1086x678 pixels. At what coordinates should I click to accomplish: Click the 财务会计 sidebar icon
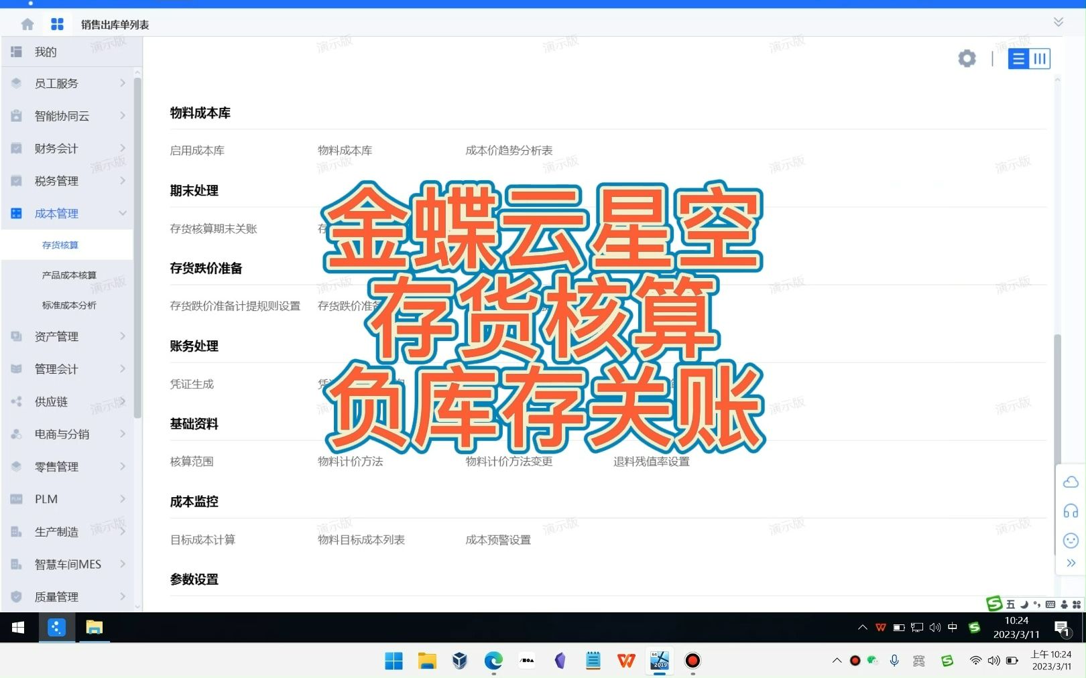(17, 148)
